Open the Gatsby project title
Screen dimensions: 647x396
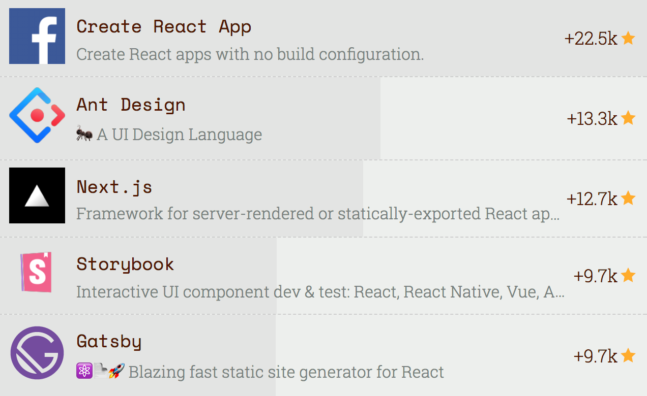pyautogui.click(x=109, y=341)
